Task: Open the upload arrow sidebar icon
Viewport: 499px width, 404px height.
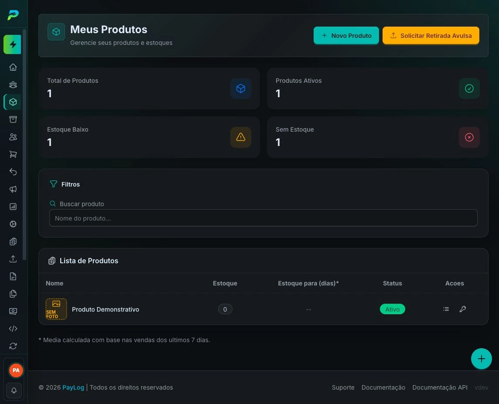Action: pos(13,259)
